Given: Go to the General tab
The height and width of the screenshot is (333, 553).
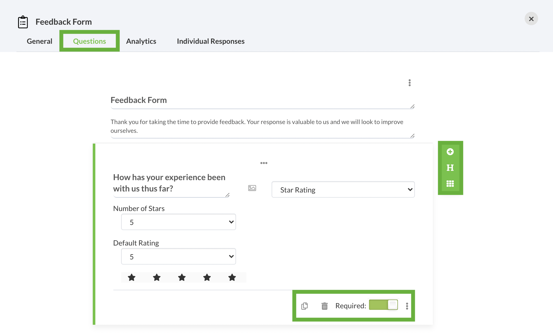Looking at the screenshot, I should 39,41.
